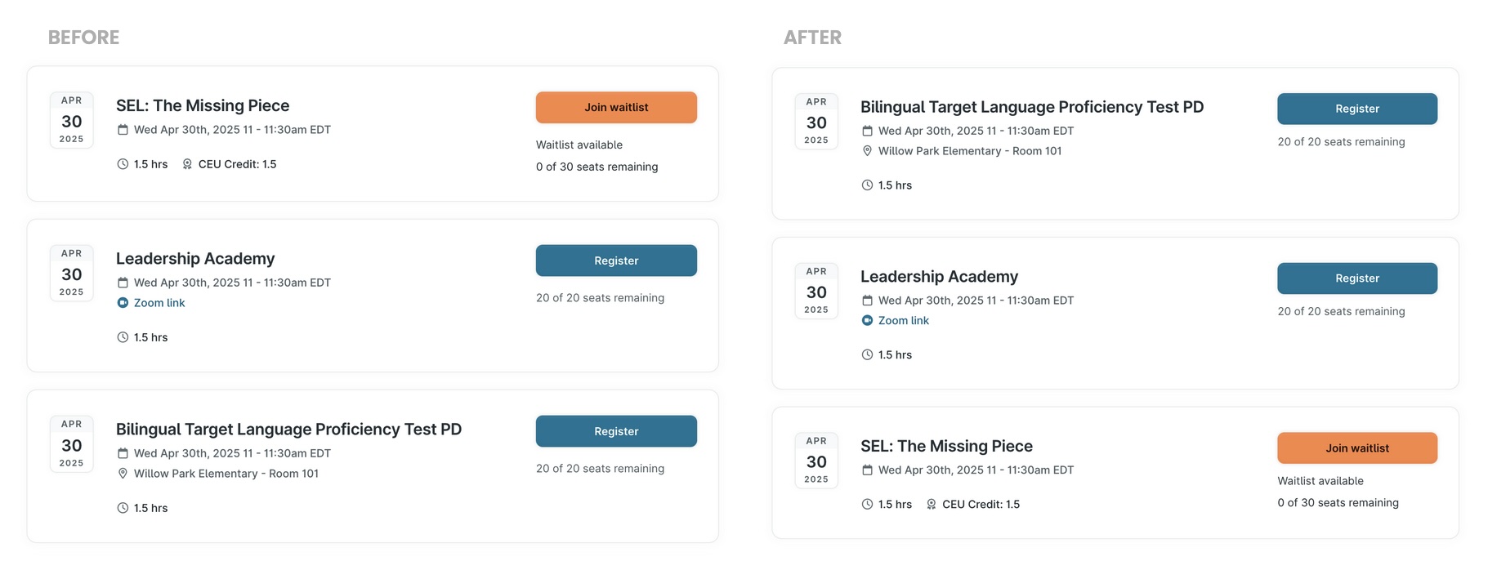Screen dimensions: 1488x579
Task: Click Join waitlist button in BEFORE list
Action: tap(615, 108)
